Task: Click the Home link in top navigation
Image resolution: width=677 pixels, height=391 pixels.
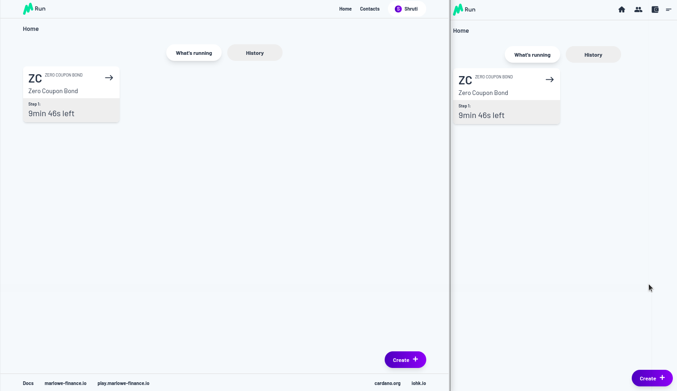Action: click(345, 9)
